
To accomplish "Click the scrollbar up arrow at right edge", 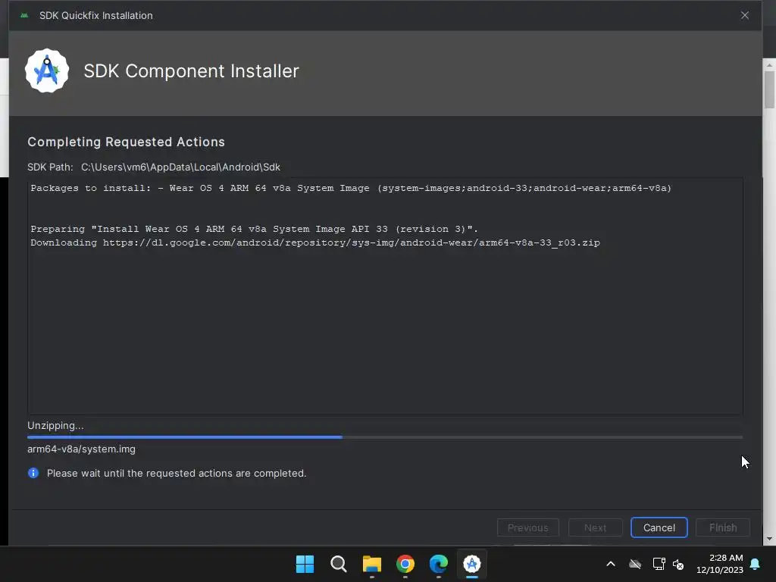I will [x=769, y=65].
